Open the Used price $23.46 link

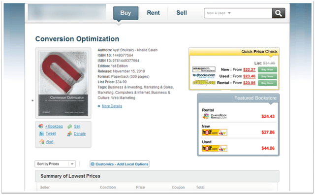pos(250,76)
